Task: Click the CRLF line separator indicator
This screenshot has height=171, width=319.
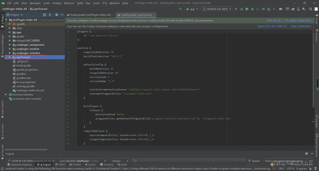Action: [x=281, y=169]
